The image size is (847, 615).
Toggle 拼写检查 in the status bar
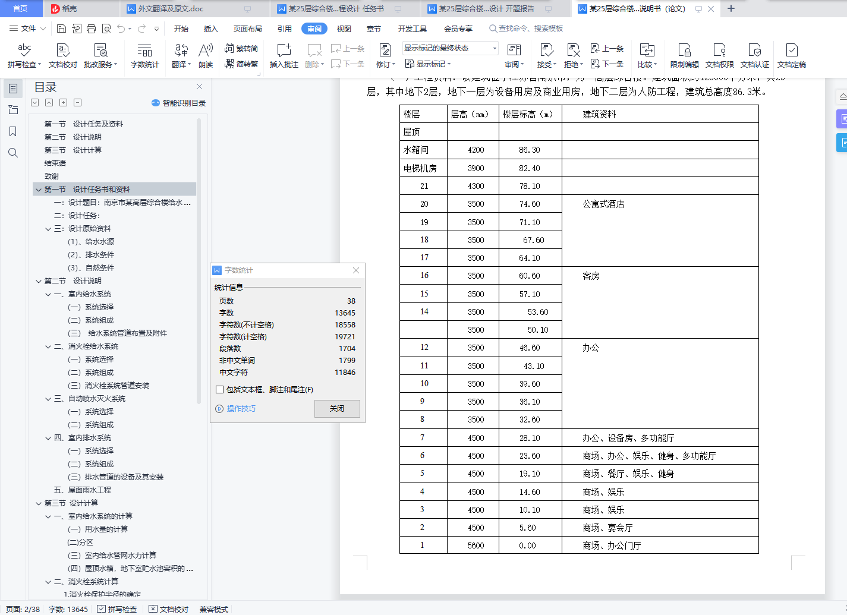(x=117, y=609)
